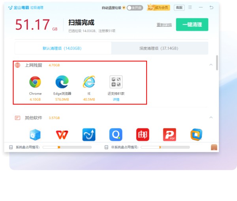Click the 还支持81款 browsers grid icon
This screenshot has width=237, height=201.
tap(116, 82)
